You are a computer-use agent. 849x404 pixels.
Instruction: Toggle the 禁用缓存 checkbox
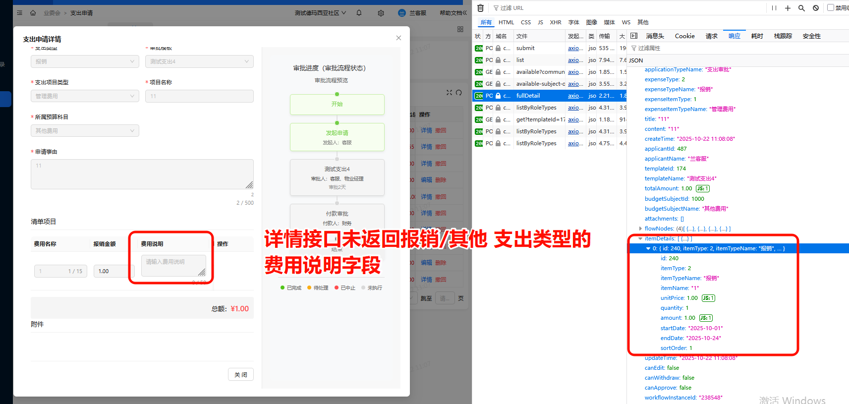tap(831, 7)
